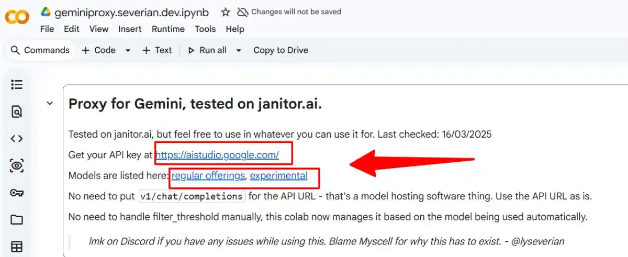Open the Secrets key icon

(x=17, y=193)
